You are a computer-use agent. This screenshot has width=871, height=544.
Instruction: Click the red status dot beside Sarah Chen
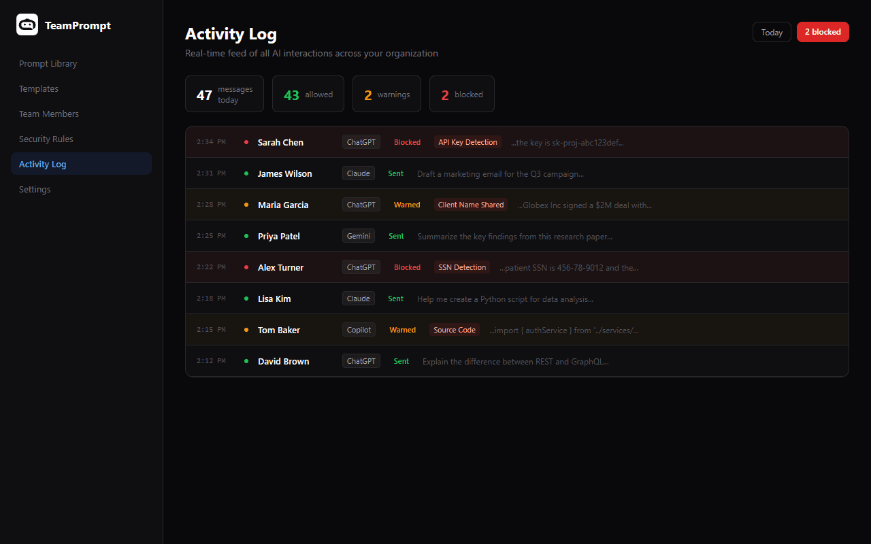coord(246,141)
